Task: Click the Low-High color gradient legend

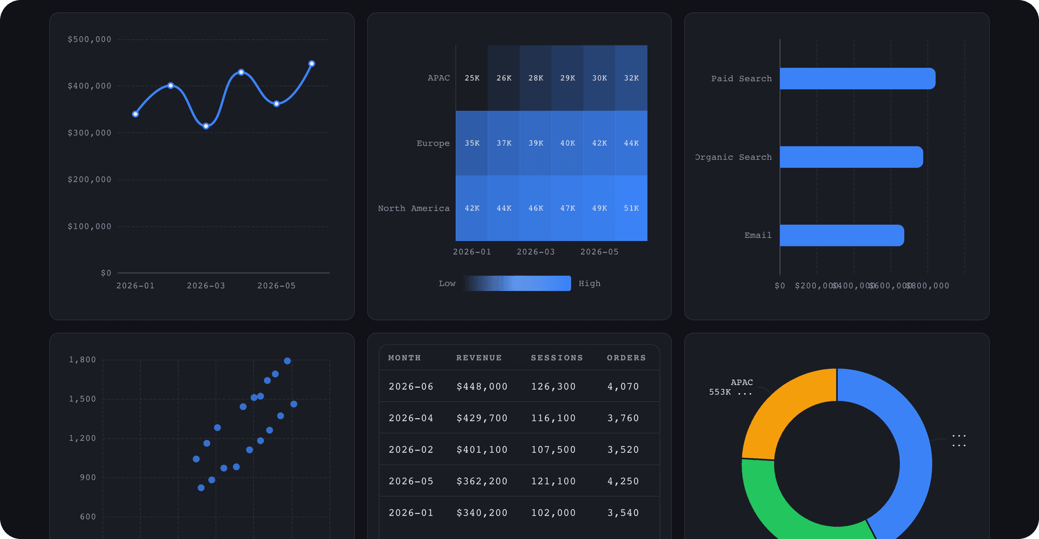Action: coord(517,283)
